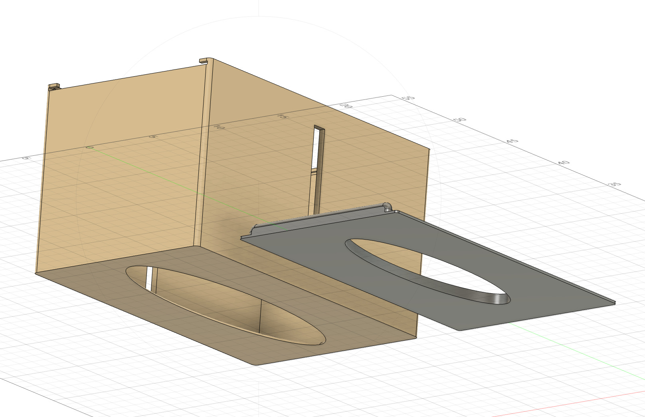645x417 pixels.
Task: Click the grid axis label 35
Action: pyautogui.click(x=615, y=185)
